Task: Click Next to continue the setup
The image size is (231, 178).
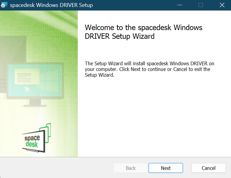Action: pyautogui.click(x=165, y=168)
